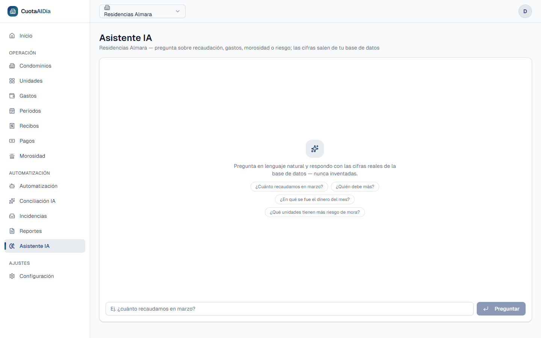Click the Recibos receipt icon
Viewport: 541px width, 338px height.
[x=12, y=126]
